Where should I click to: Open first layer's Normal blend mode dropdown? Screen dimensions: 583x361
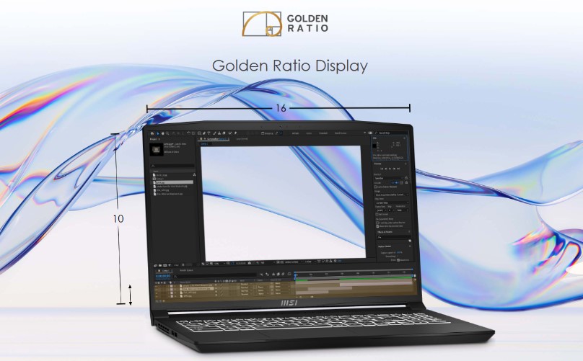[246, 284]
